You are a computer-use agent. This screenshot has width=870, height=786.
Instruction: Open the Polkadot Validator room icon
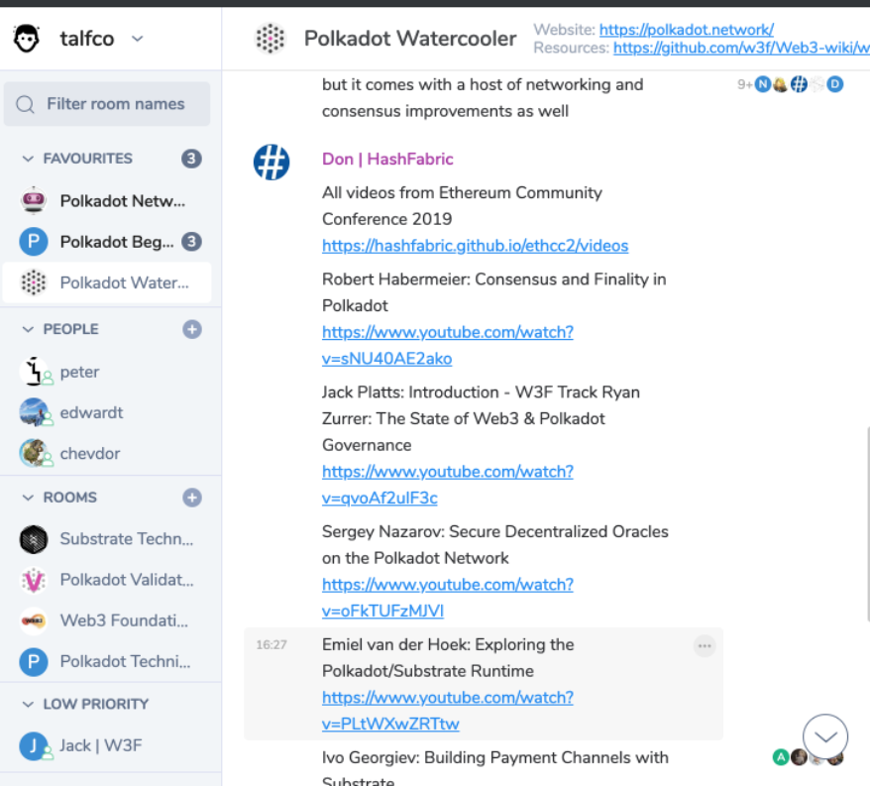[34, 580]
